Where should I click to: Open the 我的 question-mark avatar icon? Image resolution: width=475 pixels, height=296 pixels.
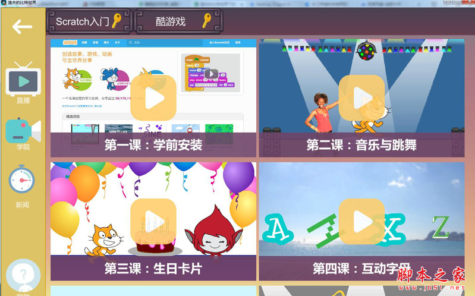pos(23,276)
